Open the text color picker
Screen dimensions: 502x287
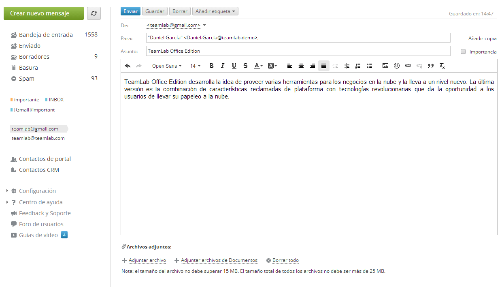[258, 66]
